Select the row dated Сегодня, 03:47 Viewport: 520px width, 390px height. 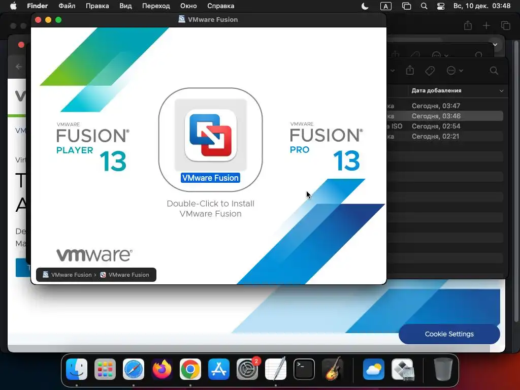point(445,106)
